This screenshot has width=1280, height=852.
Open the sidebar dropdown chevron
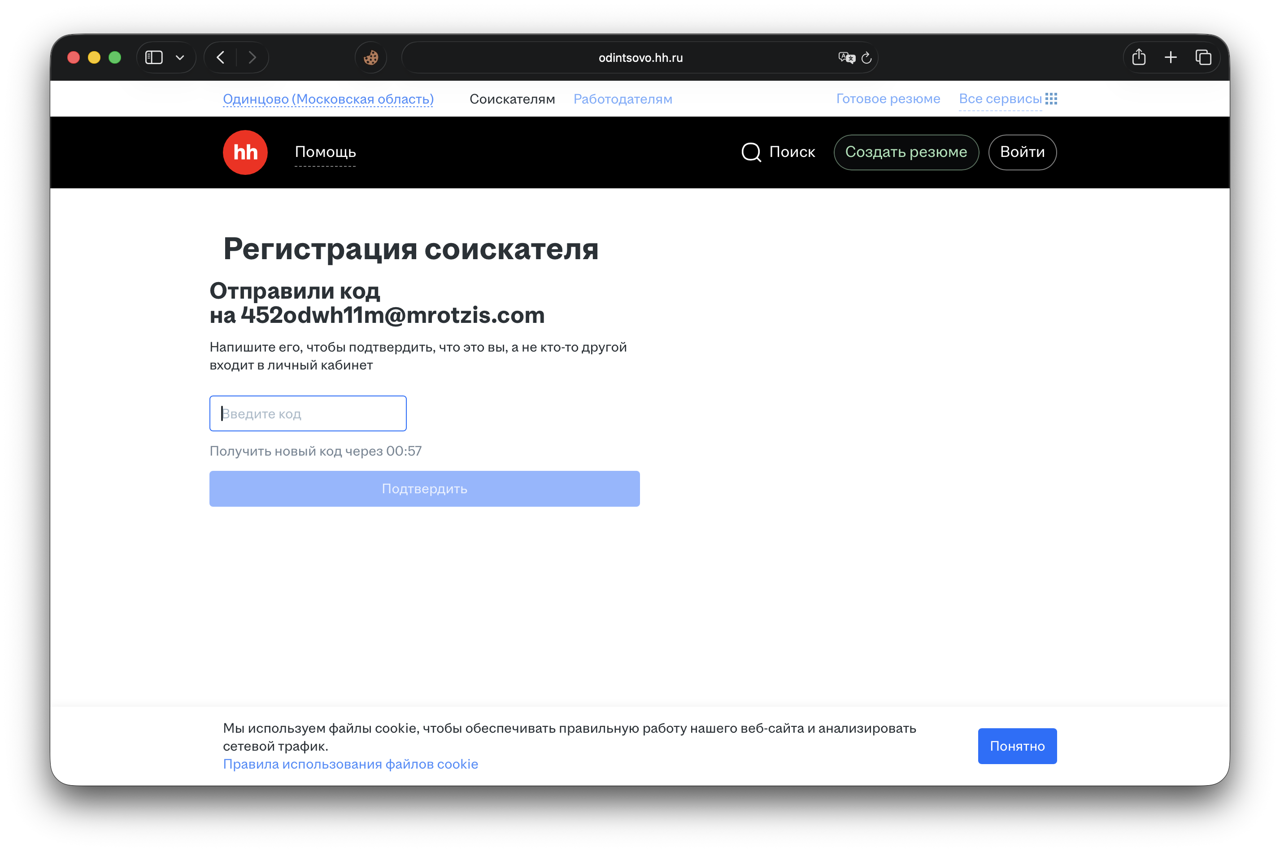[181, 57]
